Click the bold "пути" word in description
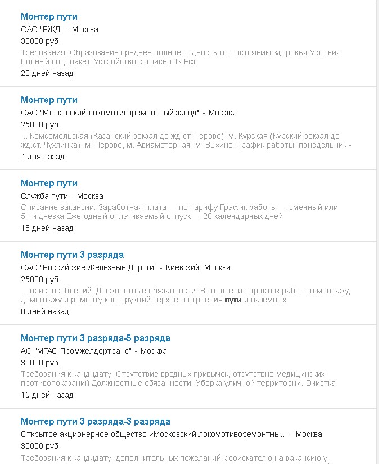The image size is (379, 464). tap(233, 300)
